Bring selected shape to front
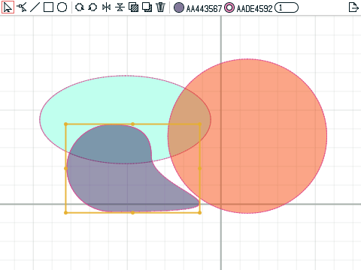 click(x=133, y=7)
